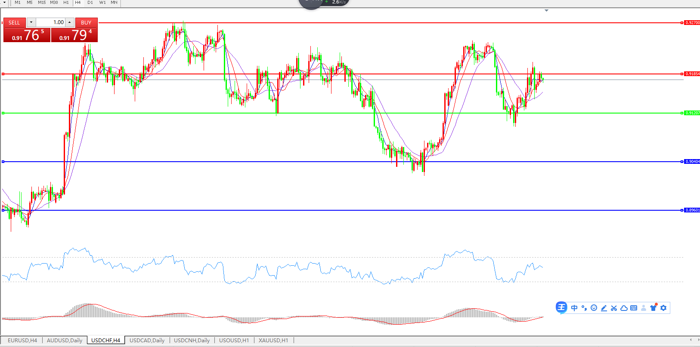
Task: Increase lot volume with up arrow
Action: [x=69, y=22]
